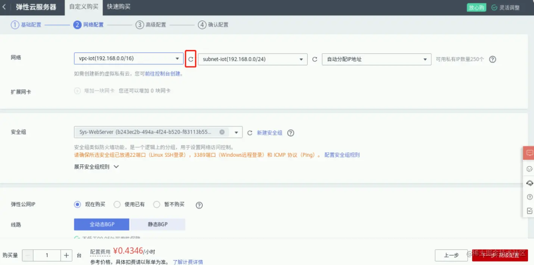The width and height of the screenshot is (534, 265).
Task: Go to step 4 确认配置
Action: (213, 25)
